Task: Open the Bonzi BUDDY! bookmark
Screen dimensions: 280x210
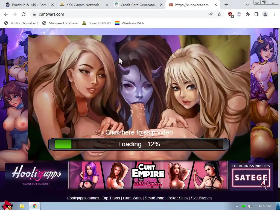Action: [x=97, y=23]
